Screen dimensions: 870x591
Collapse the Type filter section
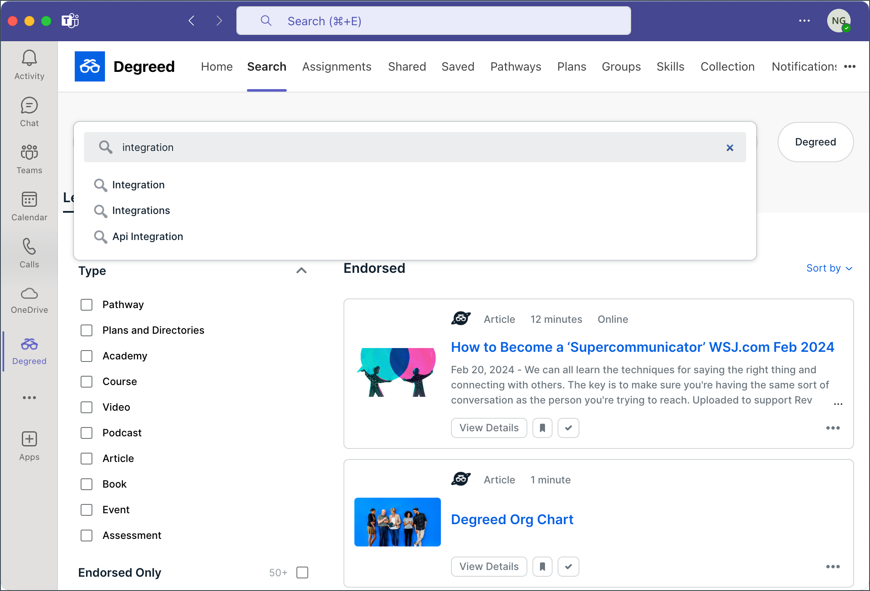click(x=301, y=271)
